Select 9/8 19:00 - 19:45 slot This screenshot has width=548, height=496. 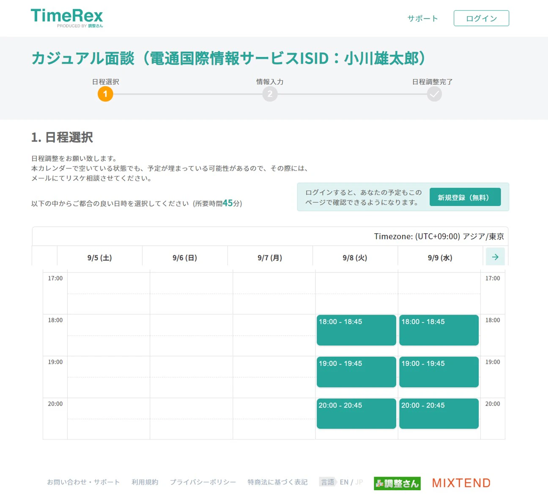356,372
